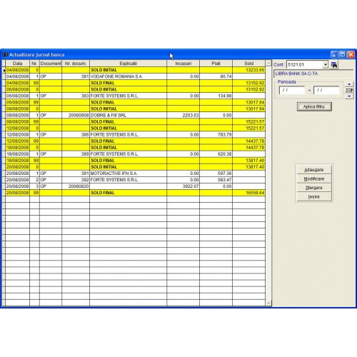Click the up arrow beside Perioada
This screenshot has width=357, height=357.
click(349, 84)
